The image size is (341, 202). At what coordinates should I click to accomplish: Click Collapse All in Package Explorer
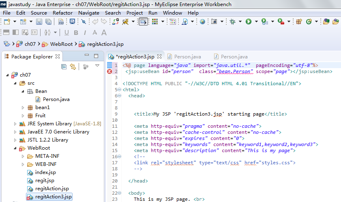[x=64, y=67]
